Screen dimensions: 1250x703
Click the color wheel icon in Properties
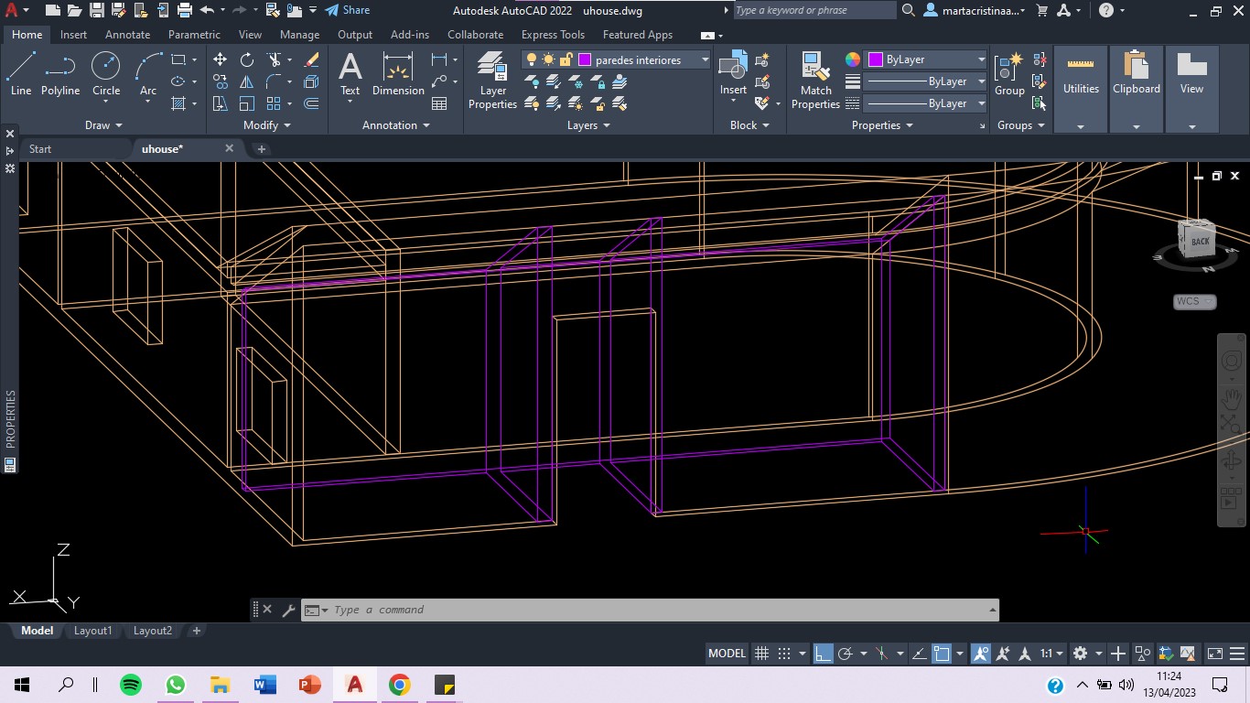pyautogui.click(x=853, y=59)
